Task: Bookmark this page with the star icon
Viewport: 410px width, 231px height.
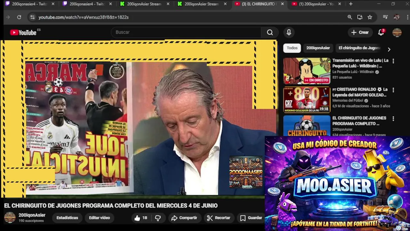Action: tap(370, 17)
